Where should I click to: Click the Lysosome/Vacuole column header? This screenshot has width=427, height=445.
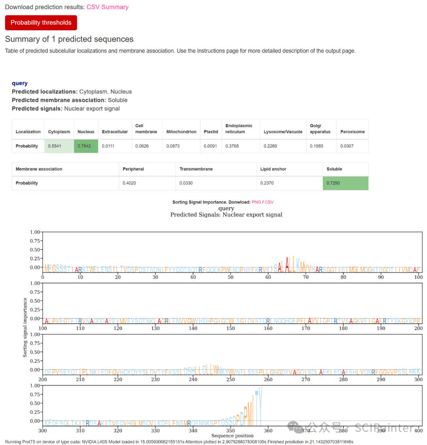[283, 132]
